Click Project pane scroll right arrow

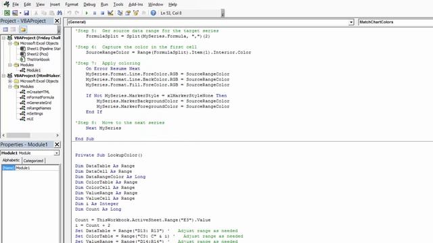[x=57, y=135]
